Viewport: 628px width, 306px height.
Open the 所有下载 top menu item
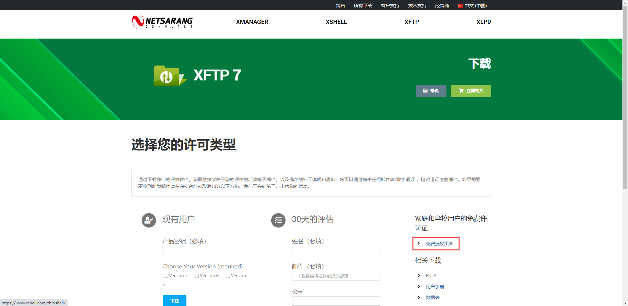click(x=363, y=6)
